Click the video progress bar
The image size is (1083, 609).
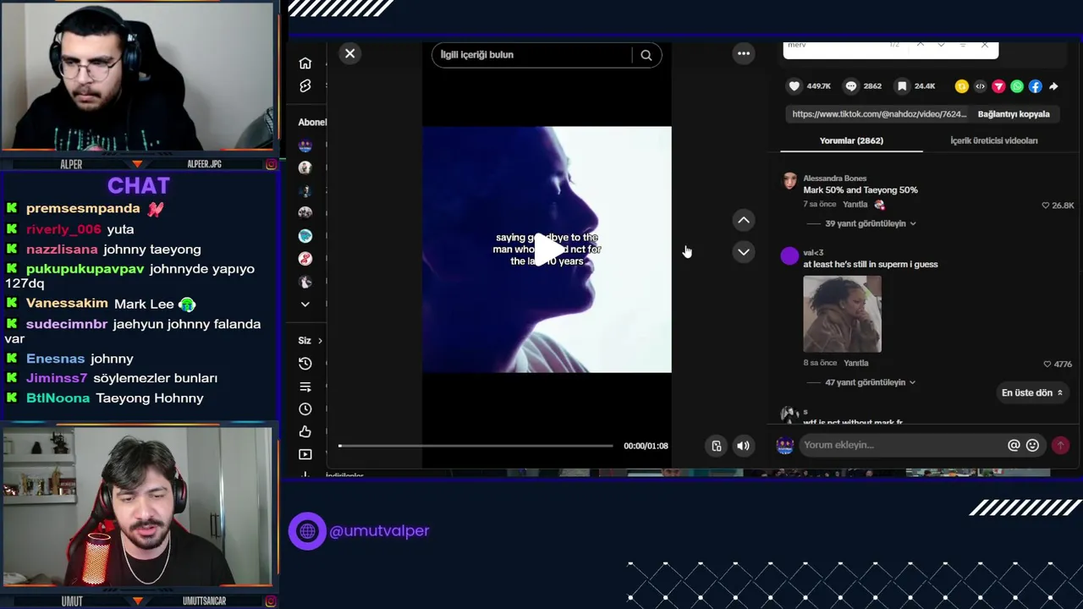[476, 446]
